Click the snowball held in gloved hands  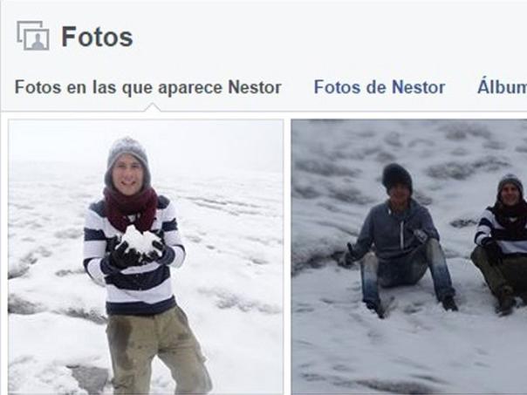point(140,240)
